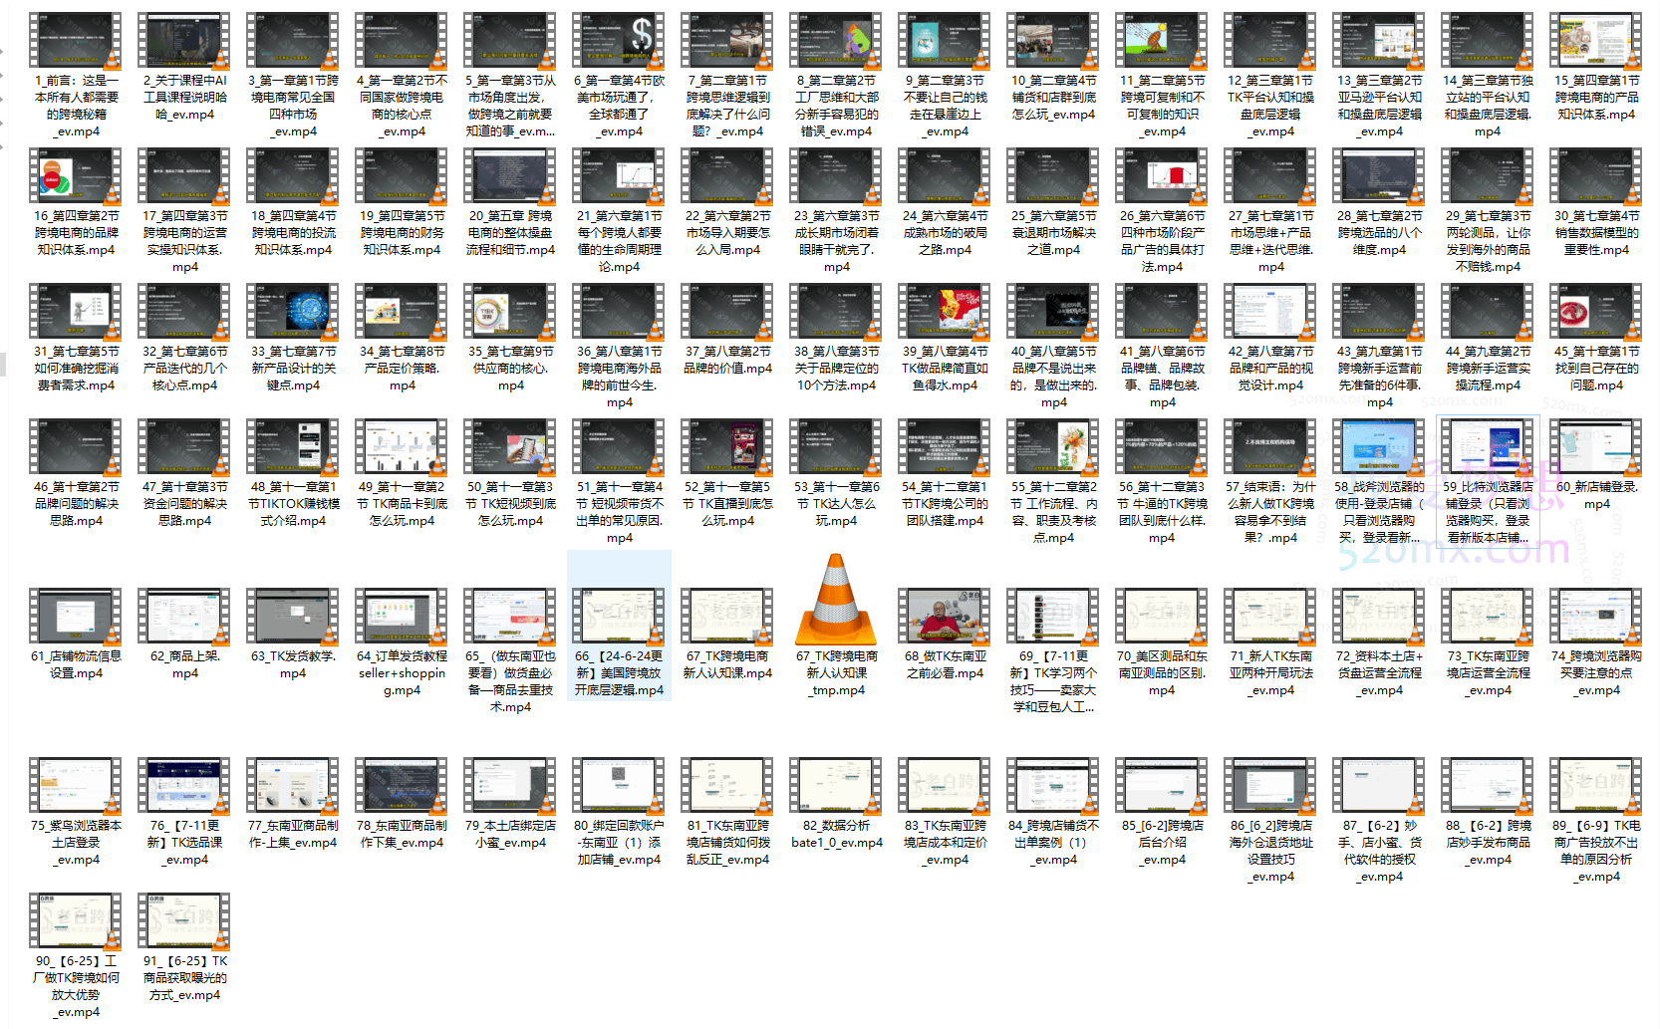Select the 30_第七章第4节 销售数据模型的重要性 thumbnail

pyautogui.click(x=1595, y=176)
